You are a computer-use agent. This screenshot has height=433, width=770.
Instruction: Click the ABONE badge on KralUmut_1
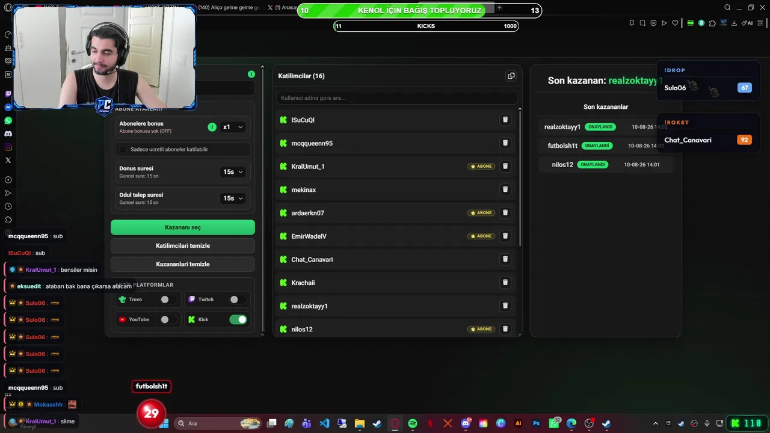tap(481, 167)
